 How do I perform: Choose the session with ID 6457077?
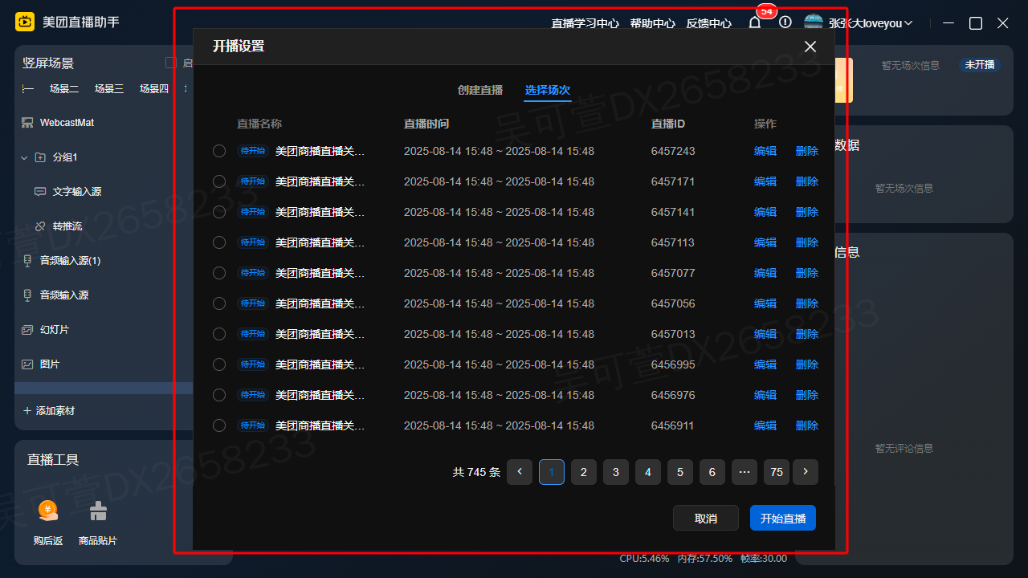(x=219, y=273)
